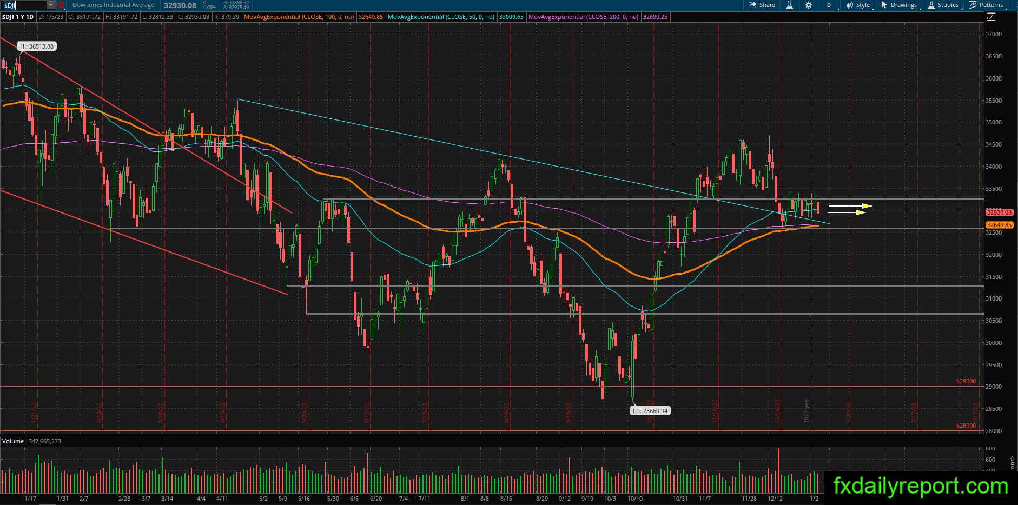Viewport: 1018px width, 505px height.
Task: Click the L: 32812.33 low value
Action: (x=157, y=17)
